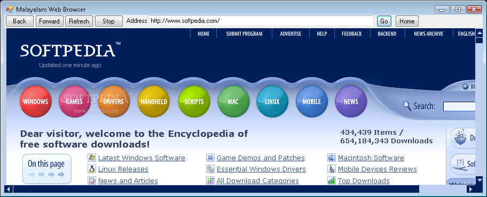Select ENGLISH language menu item

click(466, 34)
